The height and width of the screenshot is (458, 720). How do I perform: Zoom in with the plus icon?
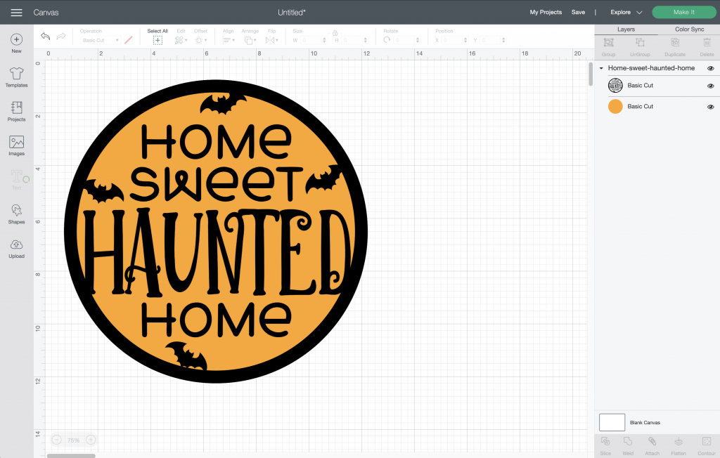click(x=91, y=440)
